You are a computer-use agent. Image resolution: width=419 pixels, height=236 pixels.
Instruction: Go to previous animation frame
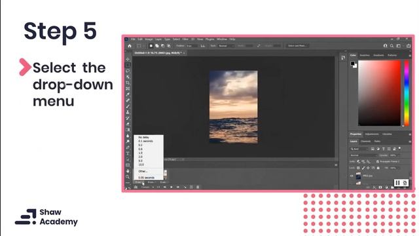point(165,187)
